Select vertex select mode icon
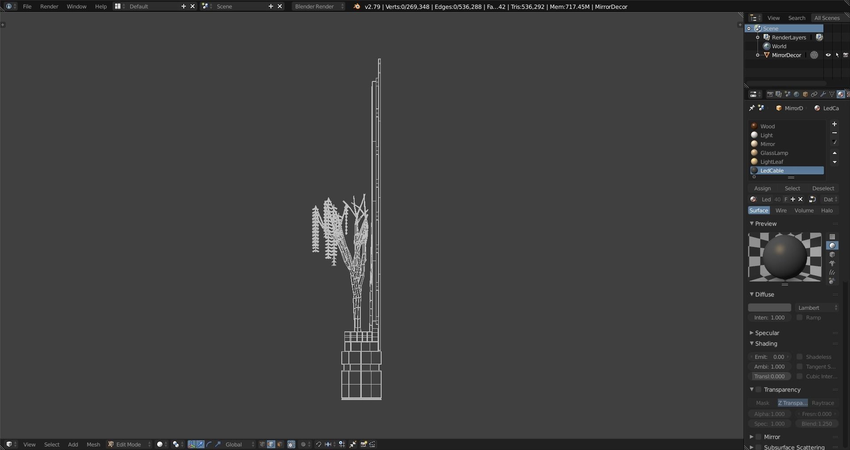 [x=262, y=444]
